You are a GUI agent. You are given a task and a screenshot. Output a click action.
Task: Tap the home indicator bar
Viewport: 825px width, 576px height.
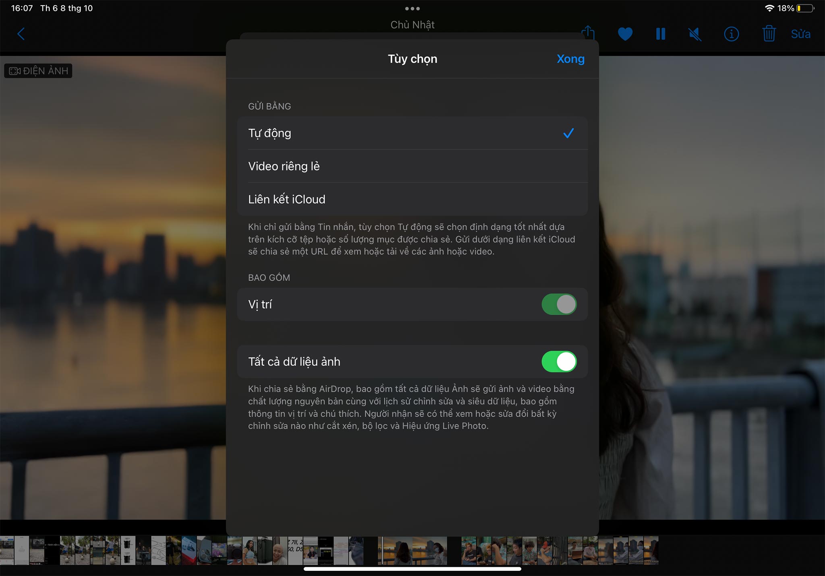[x=412, y=569]
